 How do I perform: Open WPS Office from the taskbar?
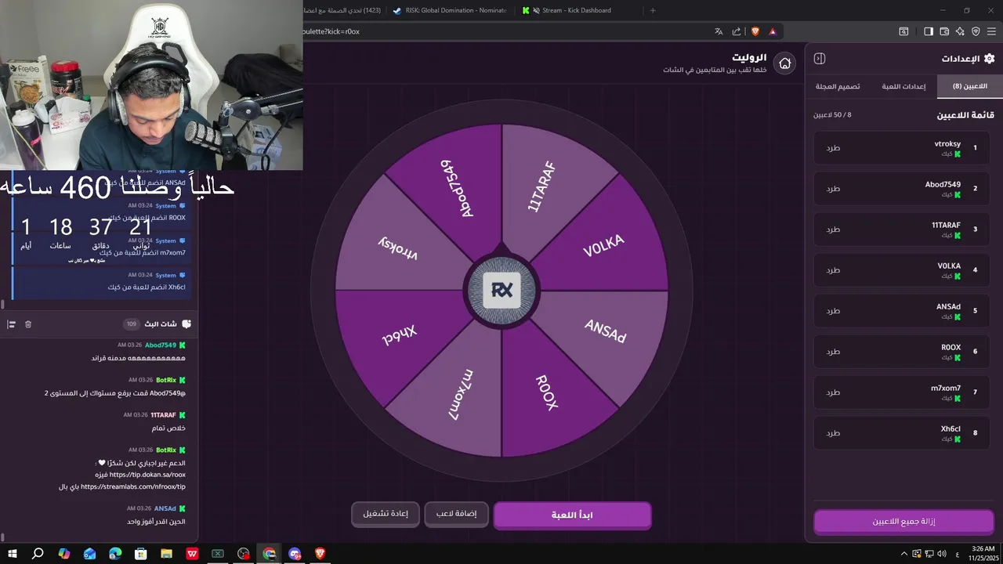[x=192, y=554]
